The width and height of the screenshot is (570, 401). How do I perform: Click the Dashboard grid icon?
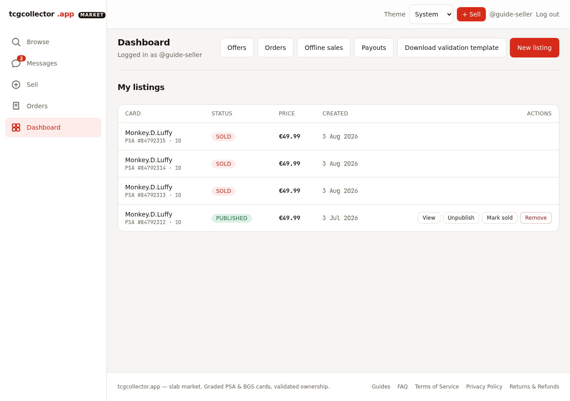(x=16, y=127)
